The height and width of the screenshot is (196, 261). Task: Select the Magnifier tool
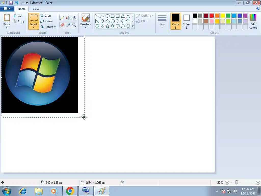(x=74, y=25)
